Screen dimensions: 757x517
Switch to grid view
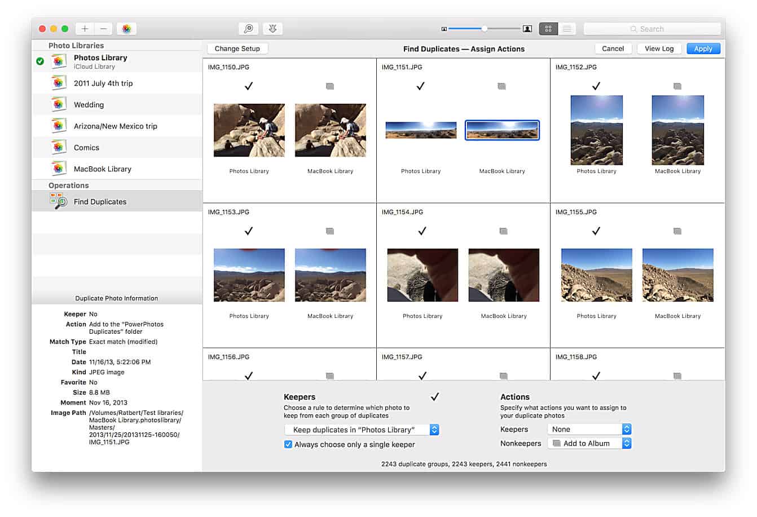pos(548,29)
